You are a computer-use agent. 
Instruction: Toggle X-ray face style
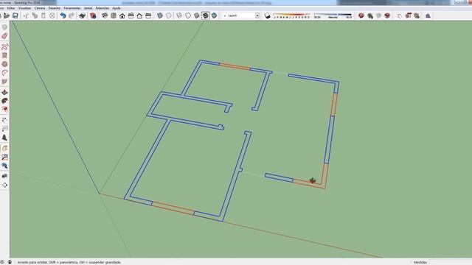(x=160, y=15)
